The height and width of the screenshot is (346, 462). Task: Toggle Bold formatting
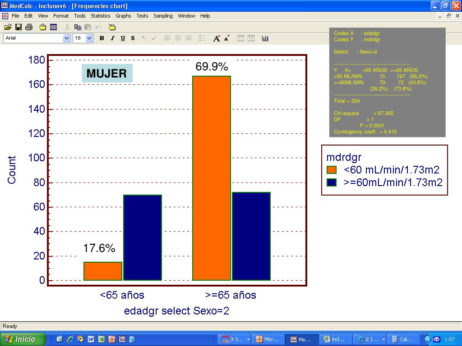click(102, 38)
